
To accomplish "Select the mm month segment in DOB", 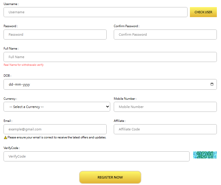I will [18, 84].
